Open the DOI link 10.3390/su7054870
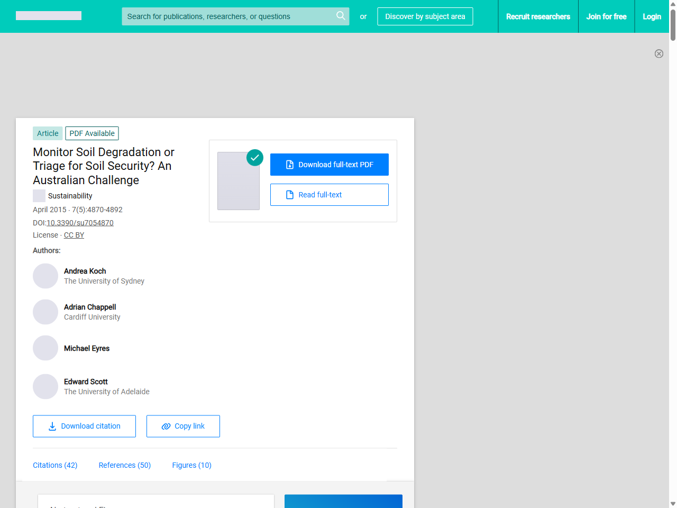The width and height of the screenshot is (677, 508). [80, 223]
